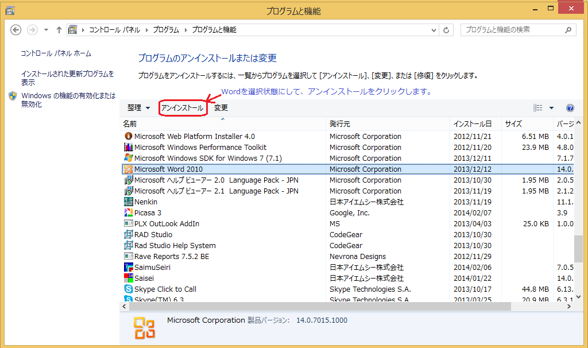Open コントロール パネル ホーム link
The height and width of the screenshot is (348, 588).
point(56,53)
